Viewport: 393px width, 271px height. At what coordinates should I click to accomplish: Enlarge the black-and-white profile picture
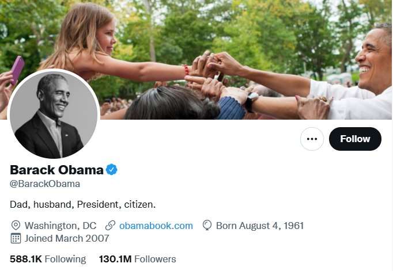pos(54,114)
